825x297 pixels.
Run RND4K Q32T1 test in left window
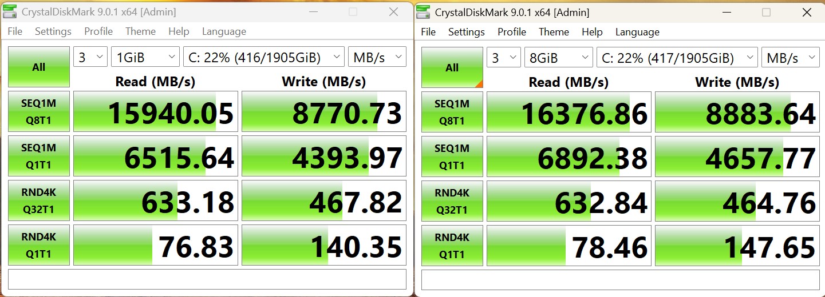pos(39,200)
